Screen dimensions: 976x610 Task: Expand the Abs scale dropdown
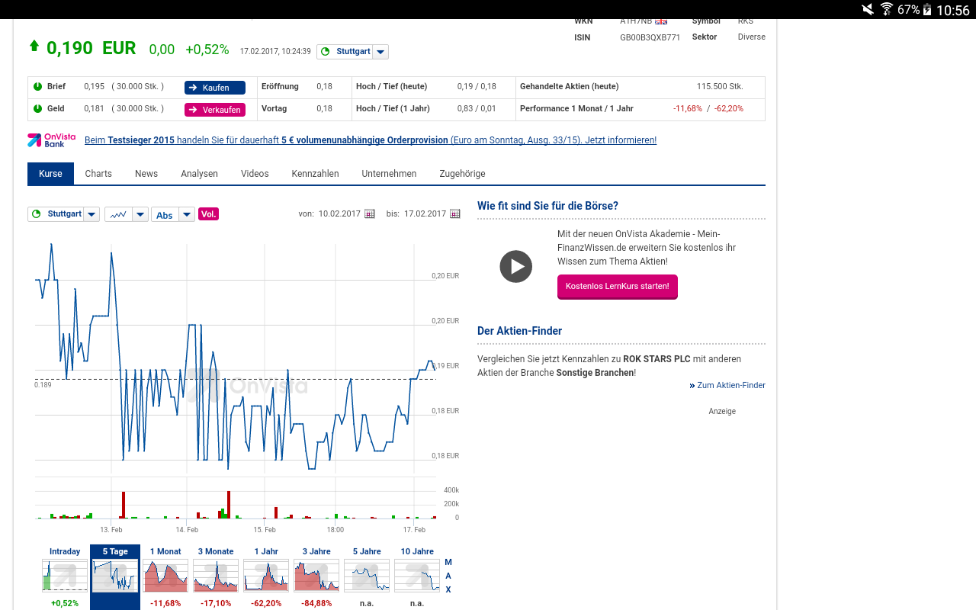[x=187, y=215]
